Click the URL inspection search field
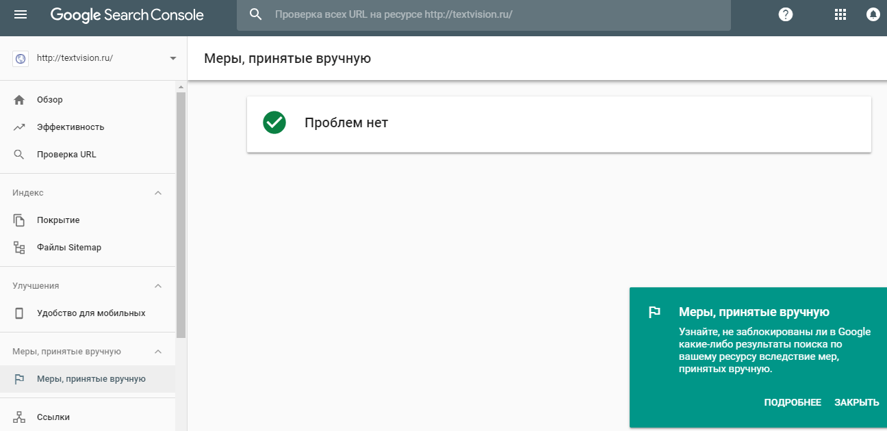This screenshot has height=431, width=887. click(493, 14)
